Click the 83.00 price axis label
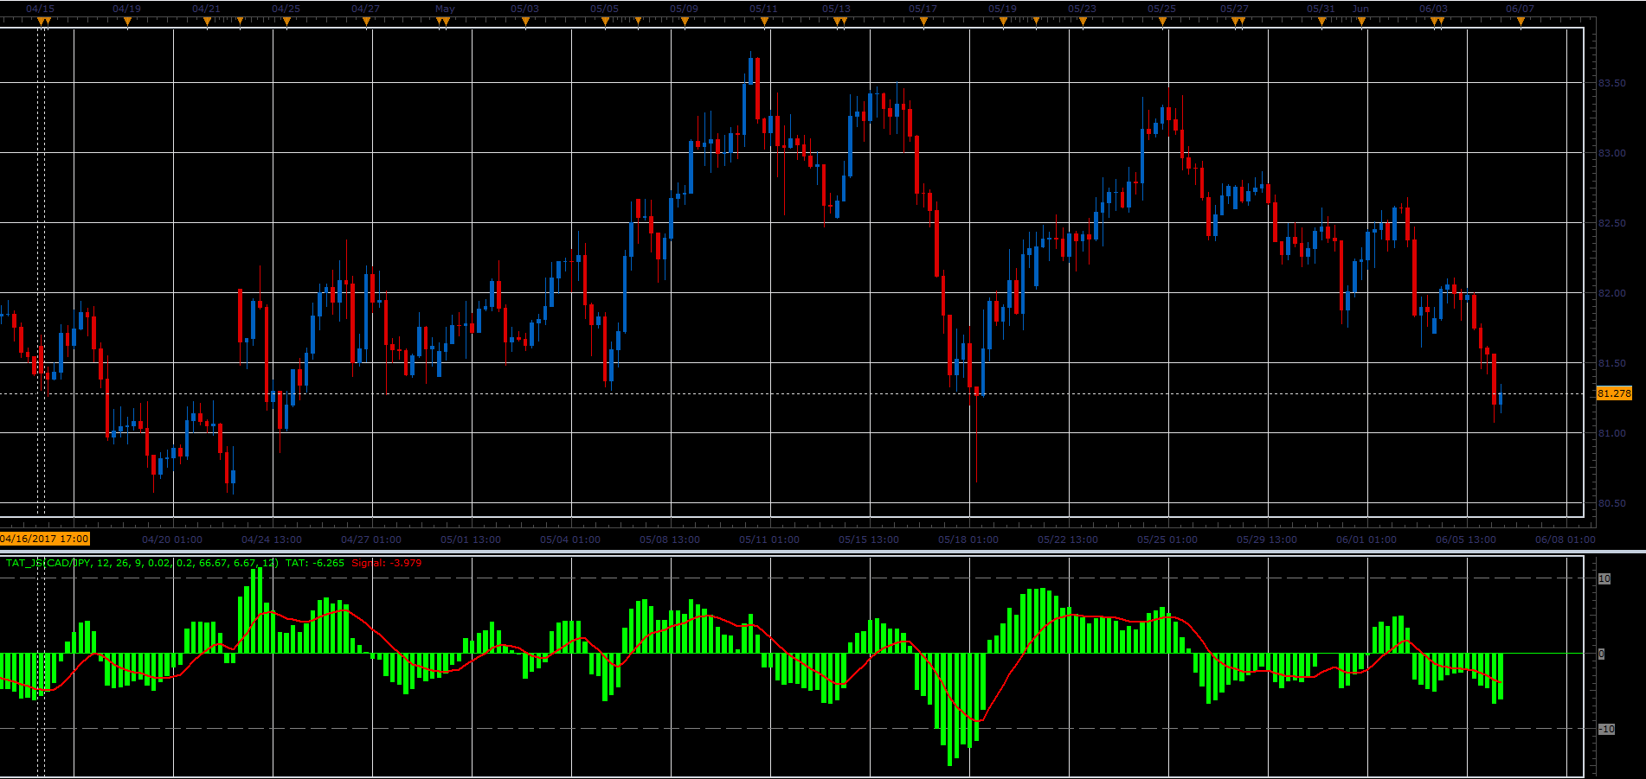1646x779 pixels. coord(1611,153)
